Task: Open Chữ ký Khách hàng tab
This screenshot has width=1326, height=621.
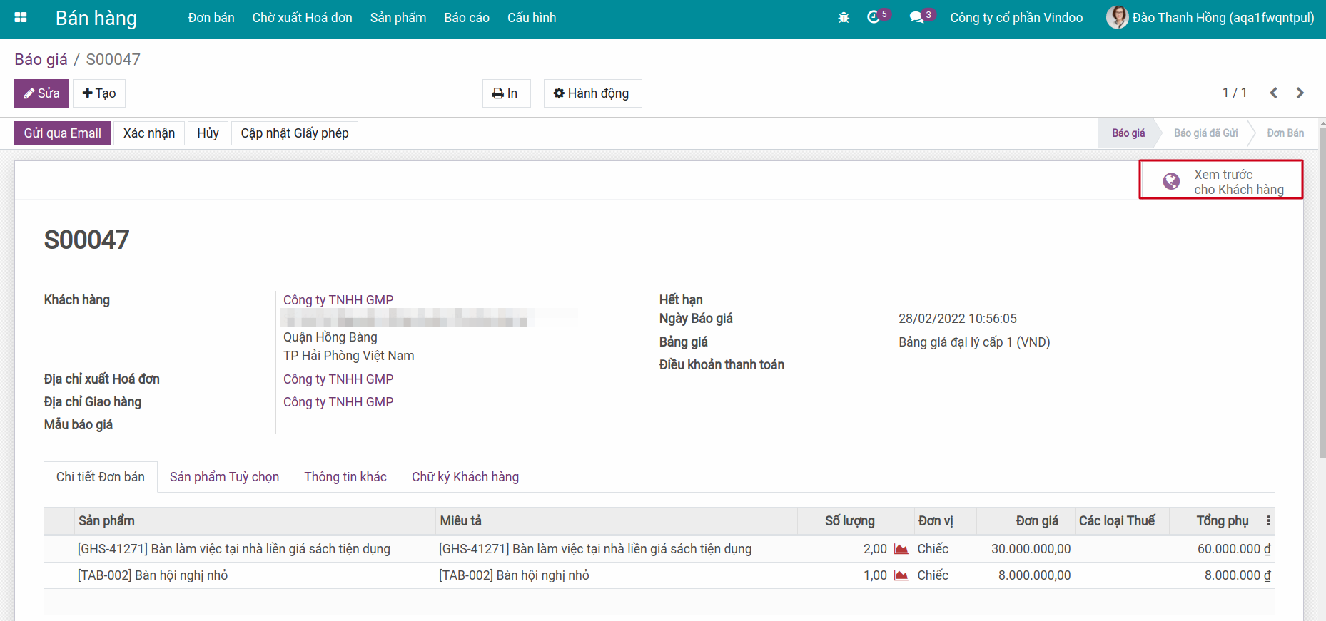Action: click(465, 477)
